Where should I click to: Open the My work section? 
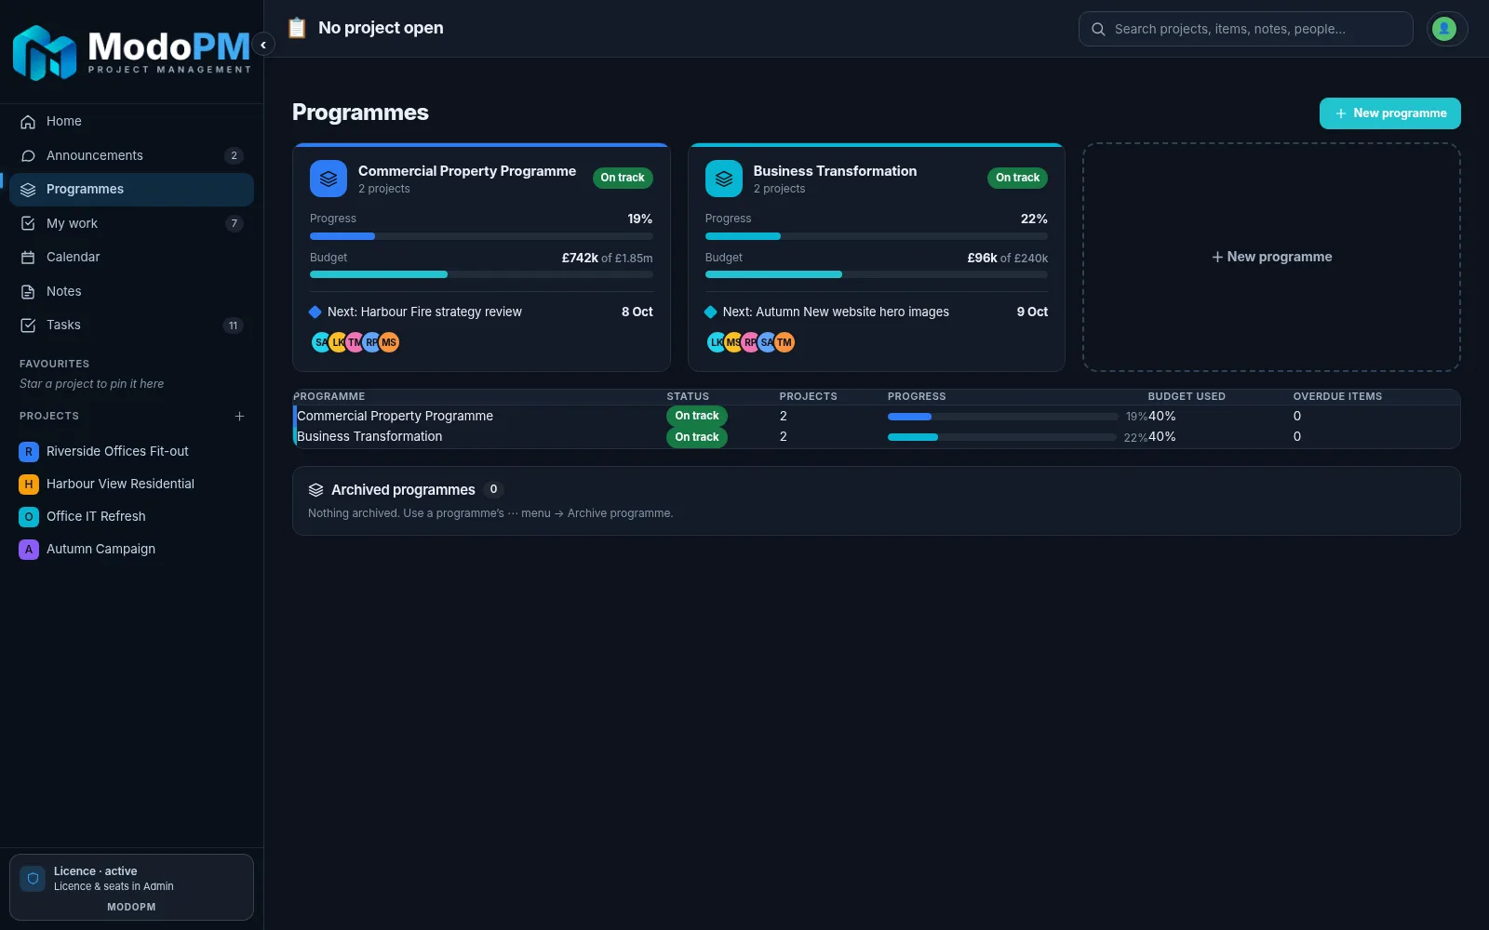point(131,223)
